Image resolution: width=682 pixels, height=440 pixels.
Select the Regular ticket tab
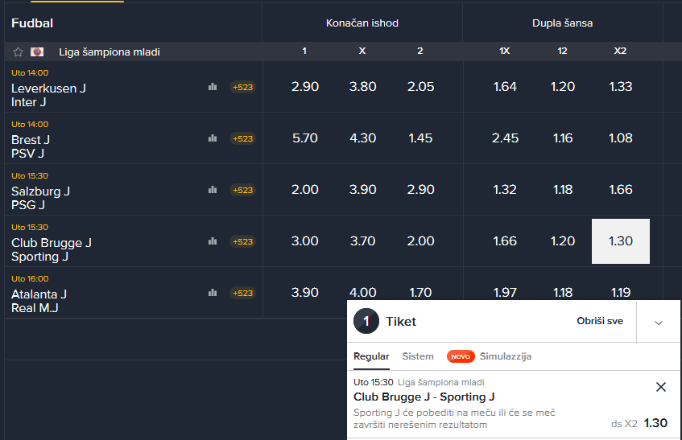point(371,356)
